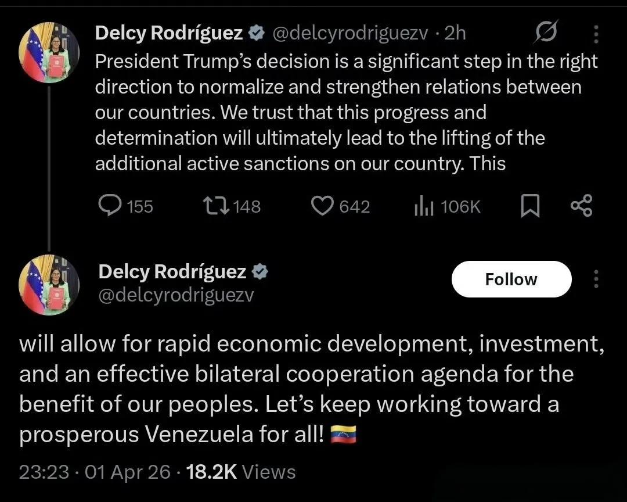Image resolution: width=627 pixels, height=502 pixels.
Task: Like the first tweet via heart icon
Action: [x=323, y=206]
